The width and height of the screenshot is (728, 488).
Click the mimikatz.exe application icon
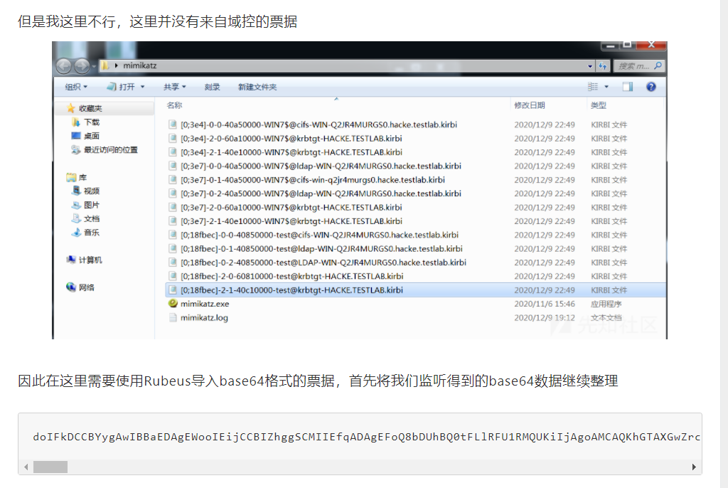173,304
